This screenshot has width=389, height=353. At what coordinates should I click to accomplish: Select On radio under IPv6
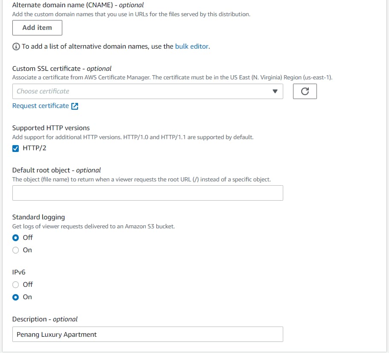click(x=15, y=297)
